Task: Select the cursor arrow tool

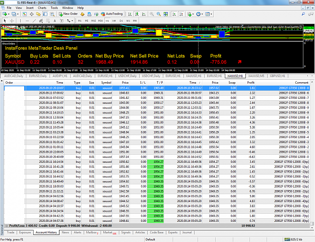Action: click(5, 21)
